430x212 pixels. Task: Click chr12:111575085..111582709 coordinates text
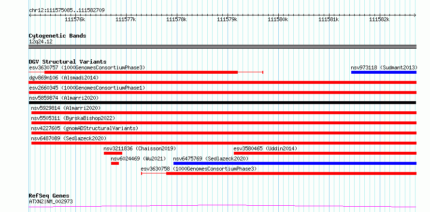(x=67, y=11)
